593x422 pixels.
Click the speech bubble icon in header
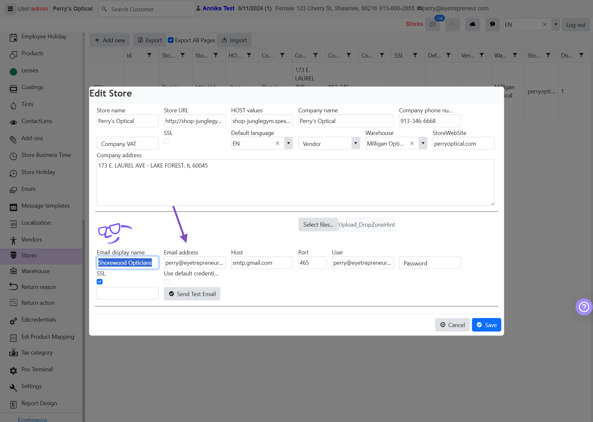[x=492, y=25]
